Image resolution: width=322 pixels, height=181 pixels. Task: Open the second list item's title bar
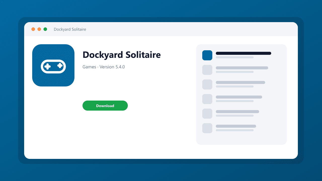pos(242,68)
